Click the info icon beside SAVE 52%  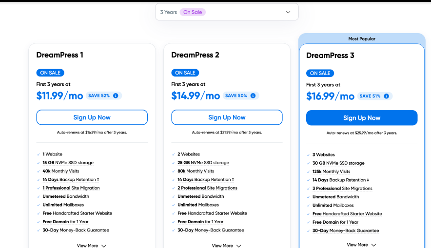point(116,95)
